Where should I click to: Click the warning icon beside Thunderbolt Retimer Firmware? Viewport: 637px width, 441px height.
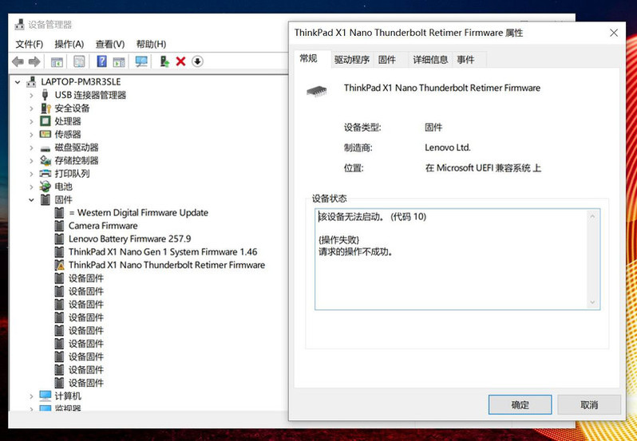(x=59, y=266)
